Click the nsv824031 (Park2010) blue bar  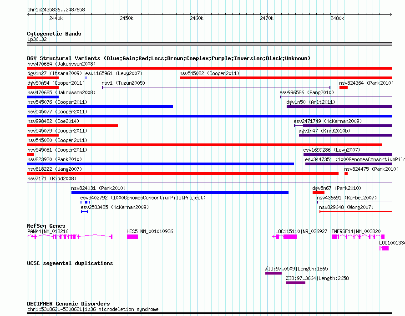[x=180, y=193]
